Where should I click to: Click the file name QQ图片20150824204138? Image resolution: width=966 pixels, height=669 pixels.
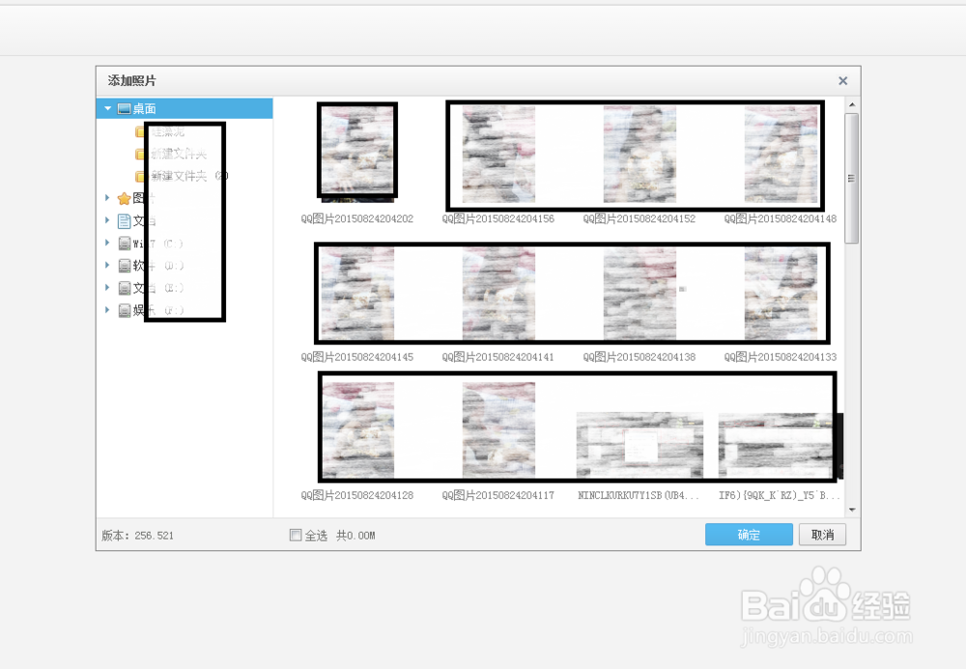[x=639, y=357]
